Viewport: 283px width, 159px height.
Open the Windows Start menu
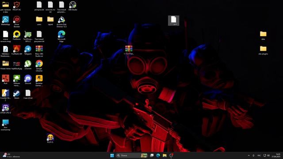(112, 155)
